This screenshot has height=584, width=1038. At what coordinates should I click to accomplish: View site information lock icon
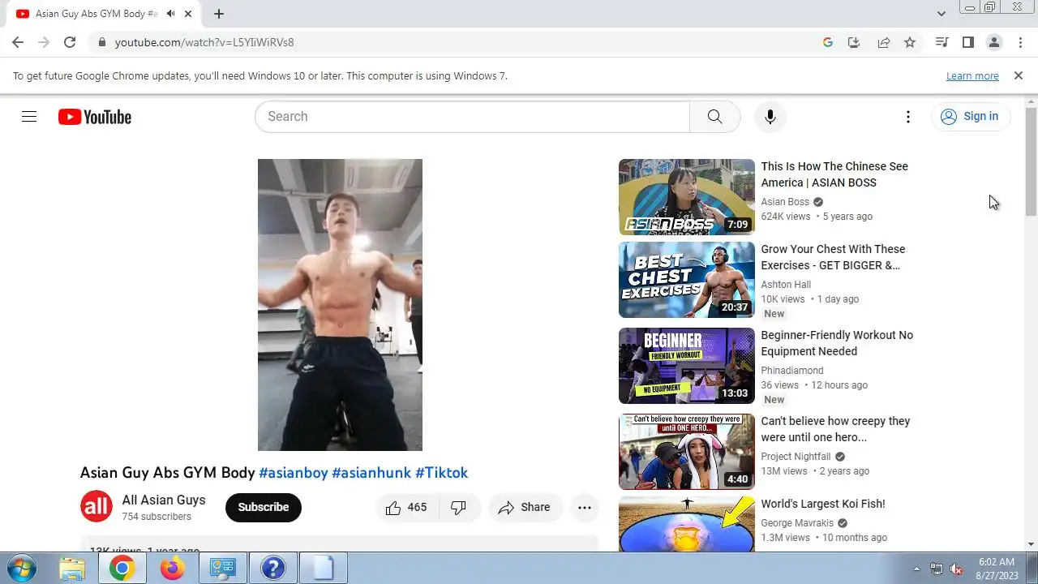tap(101, 42)
